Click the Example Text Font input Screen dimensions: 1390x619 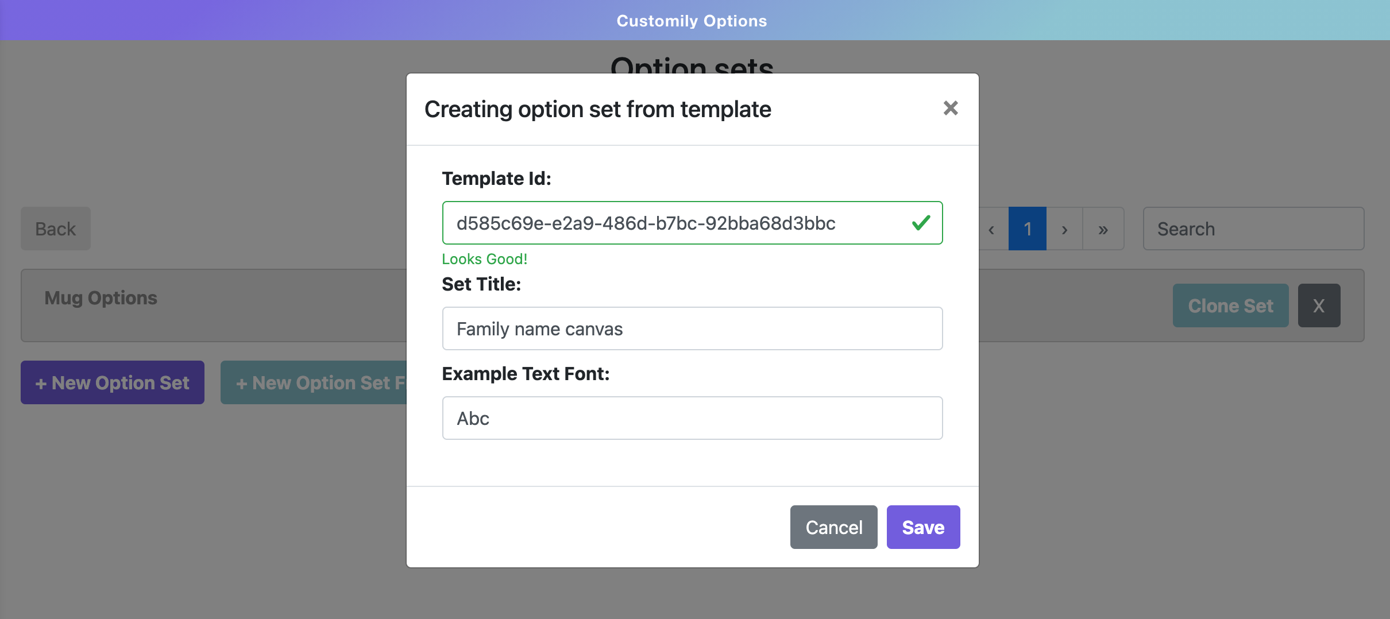692,418
